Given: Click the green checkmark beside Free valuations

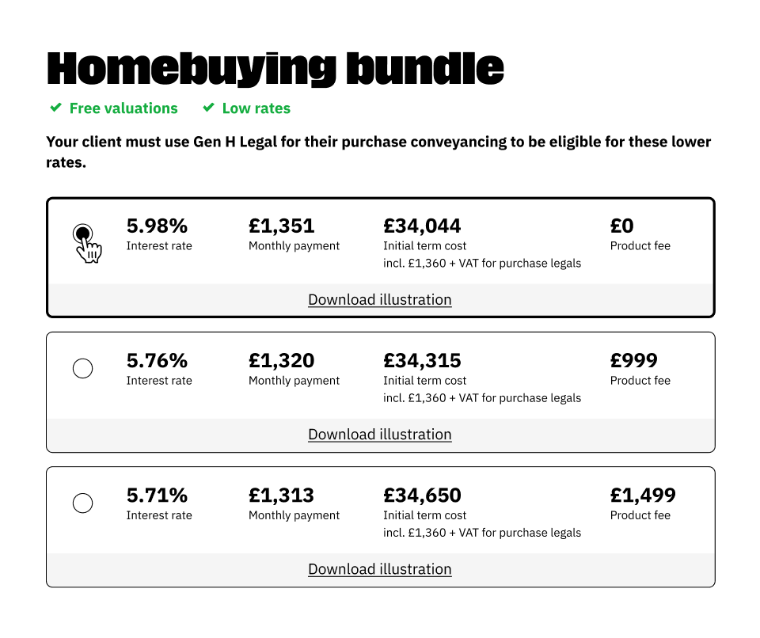Looking at the screenshot, I should click(x=56, y=107).
